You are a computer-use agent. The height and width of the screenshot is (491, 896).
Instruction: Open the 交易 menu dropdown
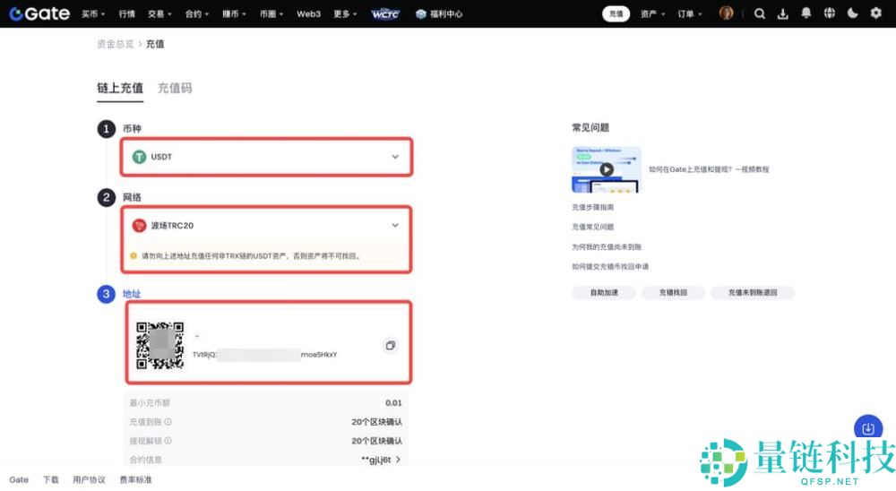[159, 13]
